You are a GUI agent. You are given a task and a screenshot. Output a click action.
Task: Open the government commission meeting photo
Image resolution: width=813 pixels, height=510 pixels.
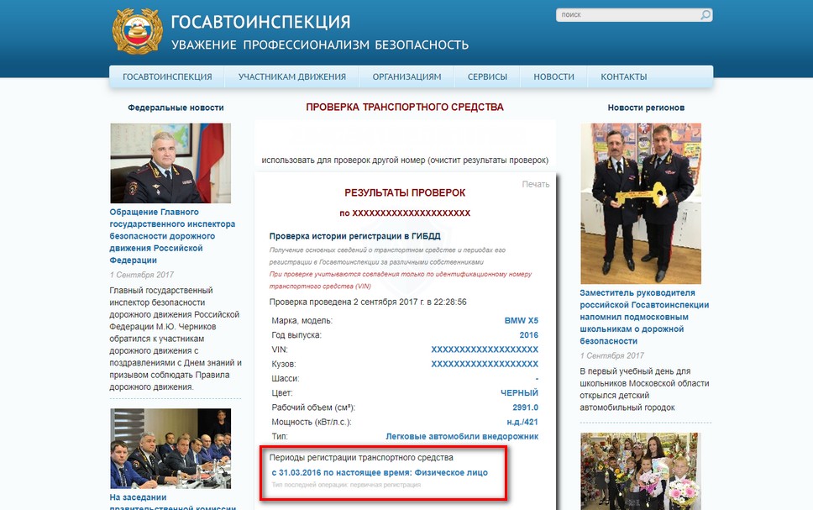(170, 449)
